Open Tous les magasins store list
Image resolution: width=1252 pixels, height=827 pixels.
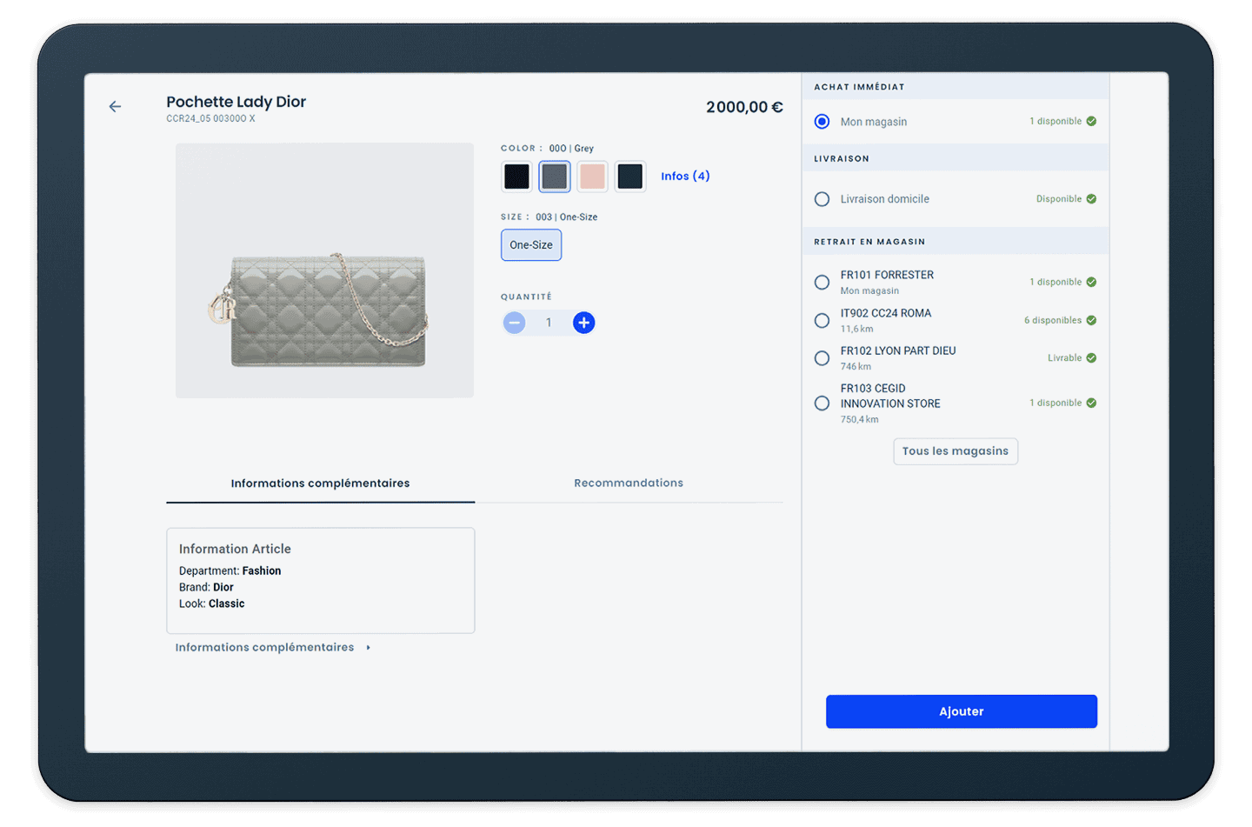[955, 451]
